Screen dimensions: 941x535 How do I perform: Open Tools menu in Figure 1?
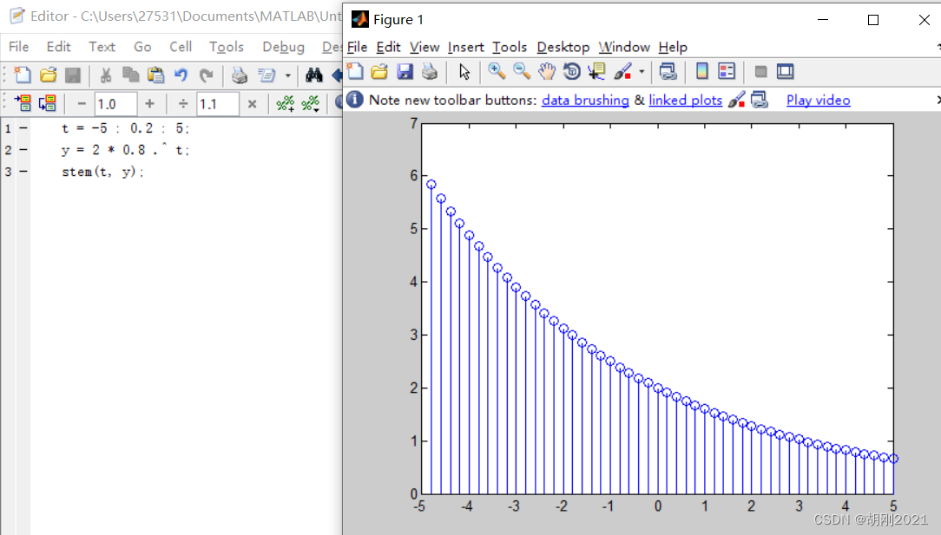click(x=510, y=47)
